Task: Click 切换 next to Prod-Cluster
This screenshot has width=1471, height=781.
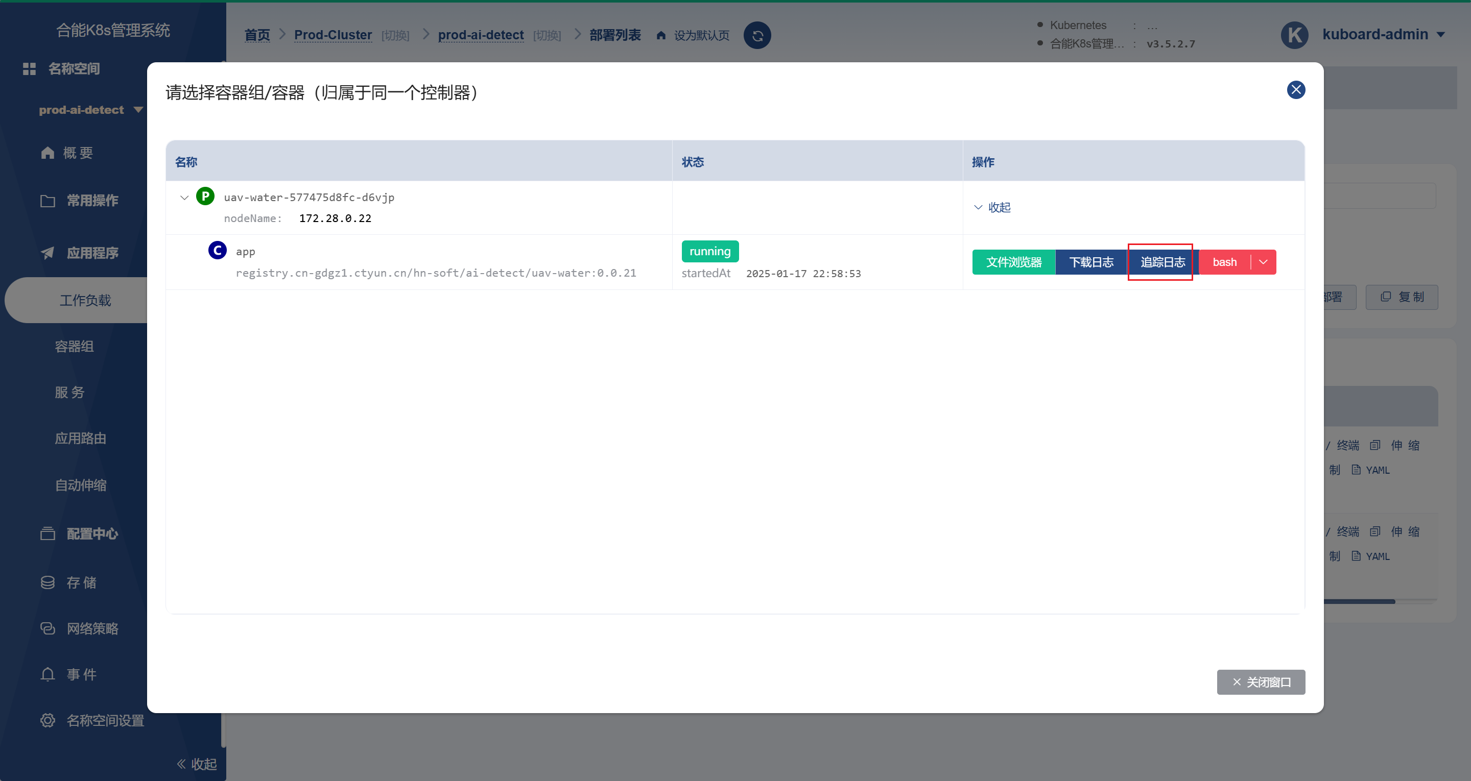Action: [x=395, y=35]
